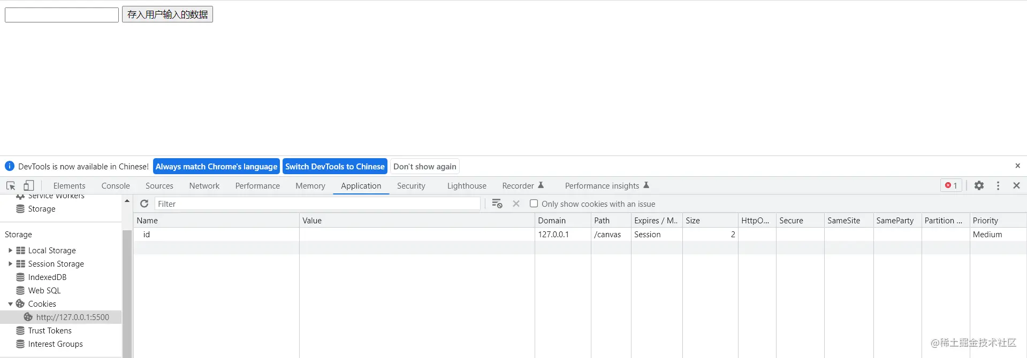The height and width of the screenshot is (358, 1027).
Task: Open the Network tab
Action: coord(204,186)
